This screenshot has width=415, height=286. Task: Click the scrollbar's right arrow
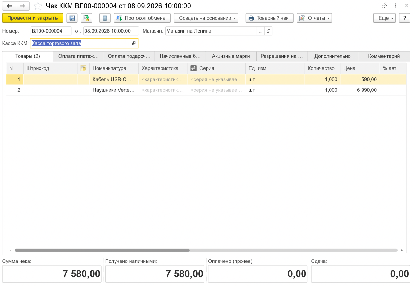pyautogui.click(x=402, y=250)
